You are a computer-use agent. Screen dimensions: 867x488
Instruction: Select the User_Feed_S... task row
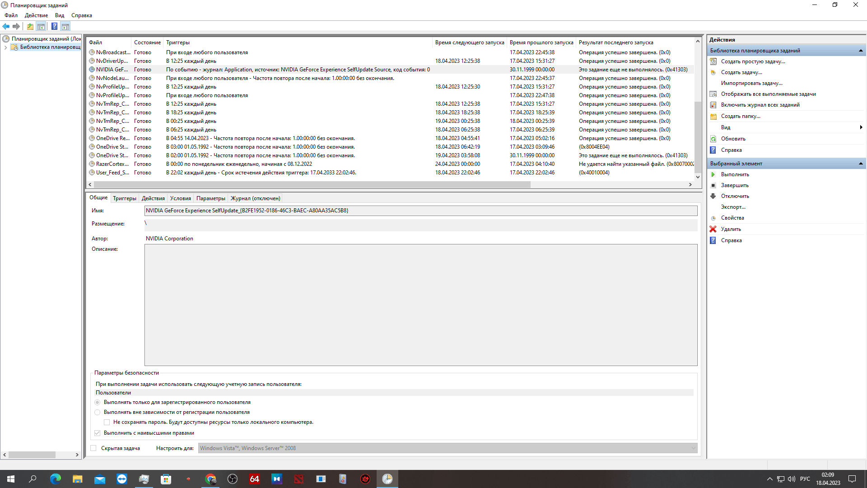[391, 173]
